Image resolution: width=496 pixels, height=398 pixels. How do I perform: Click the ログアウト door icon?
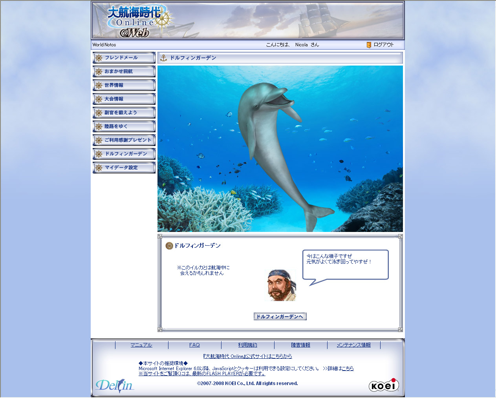(x=369, y=45)
